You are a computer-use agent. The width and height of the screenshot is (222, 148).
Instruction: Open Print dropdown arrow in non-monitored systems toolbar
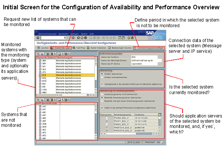(x=62, y=100)
